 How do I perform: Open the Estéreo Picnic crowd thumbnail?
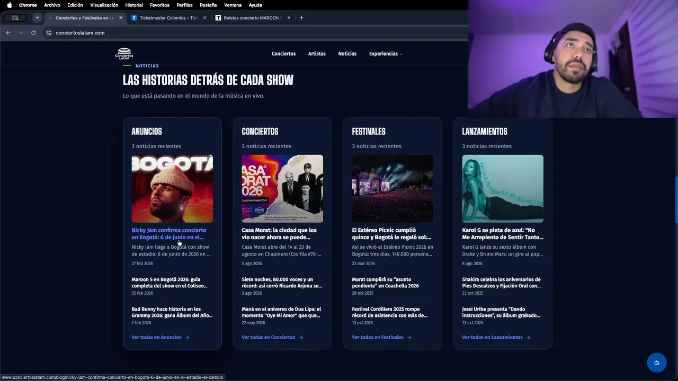[x=392, y=188]
